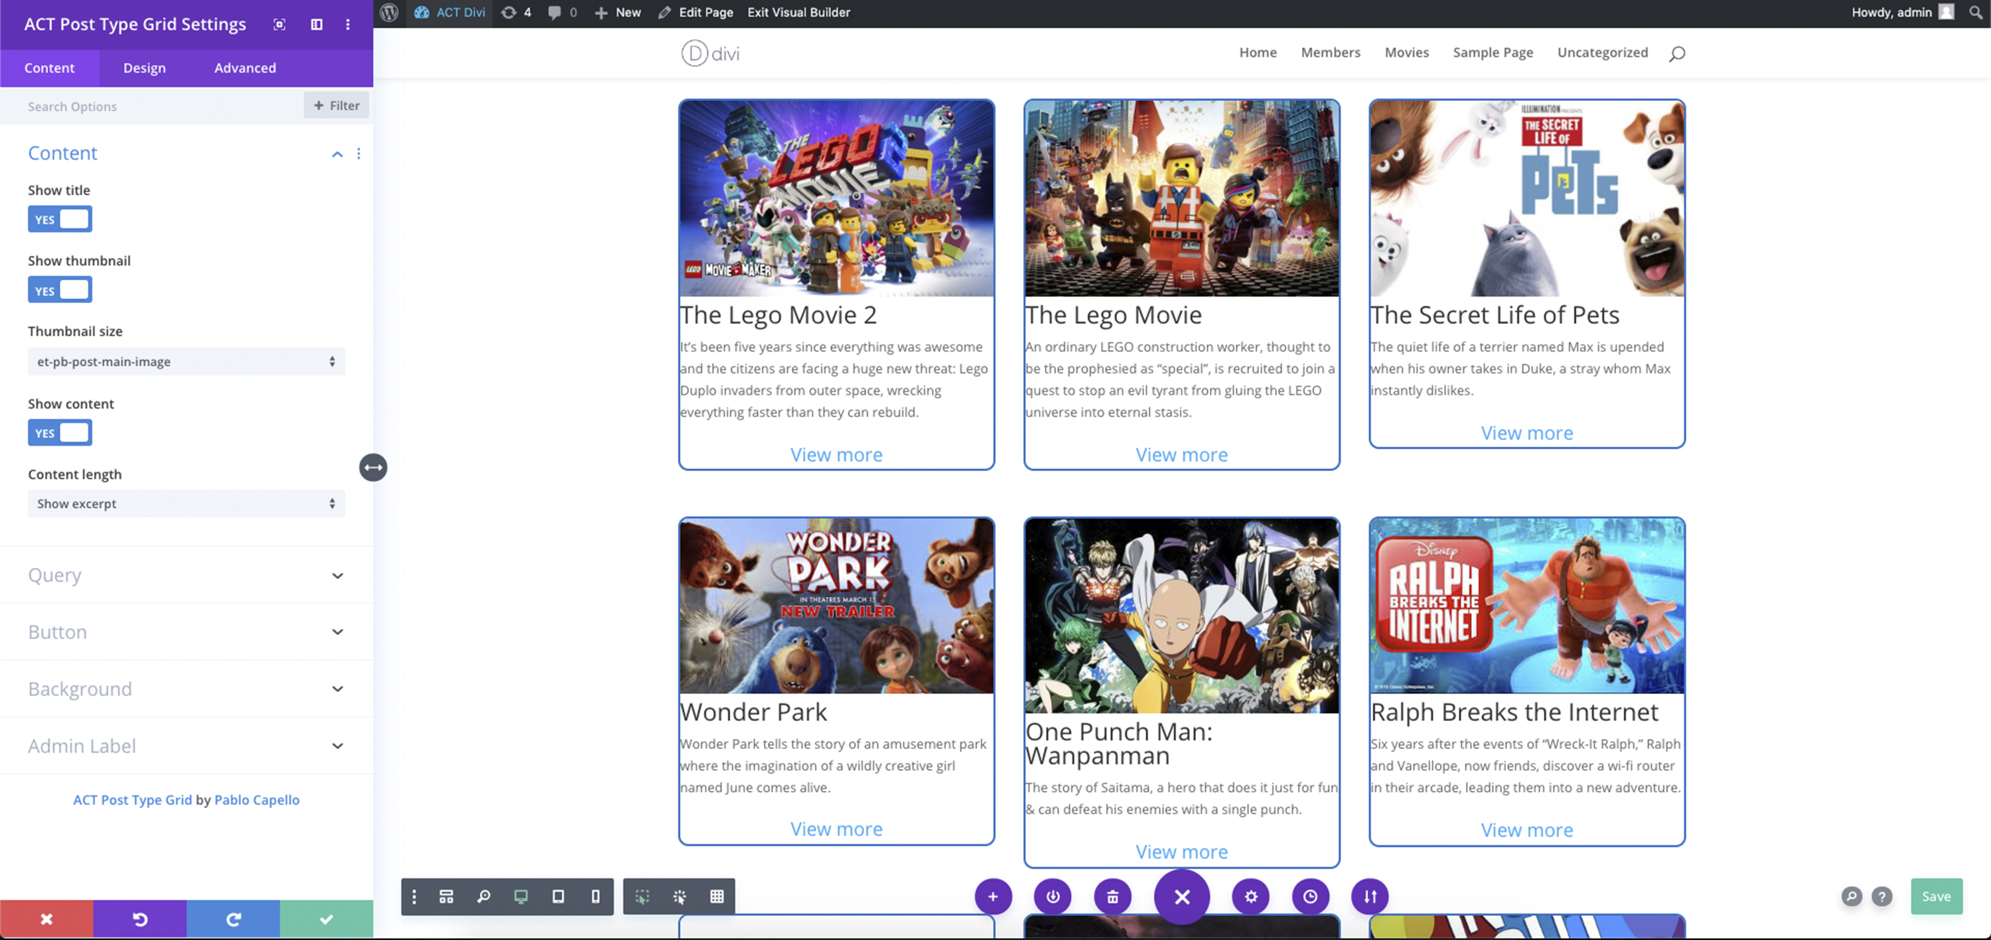
Task: Open Sample Page in navigation
Action: pos(1493,52)
